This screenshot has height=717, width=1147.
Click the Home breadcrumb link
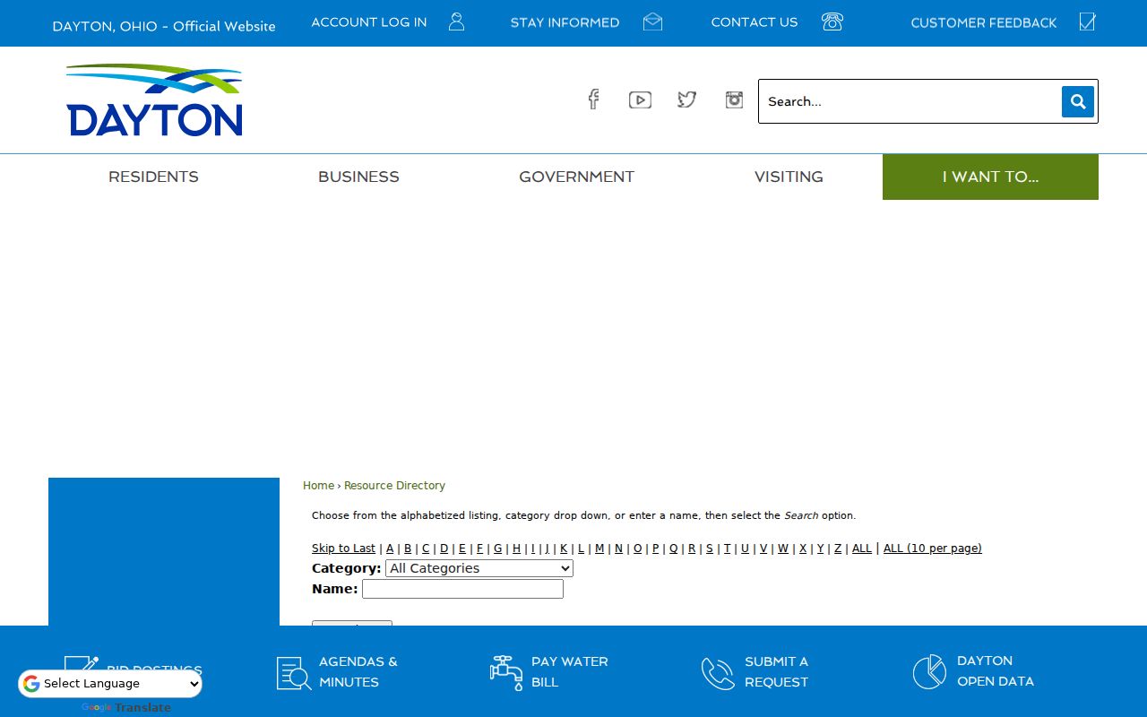(318, 486)
